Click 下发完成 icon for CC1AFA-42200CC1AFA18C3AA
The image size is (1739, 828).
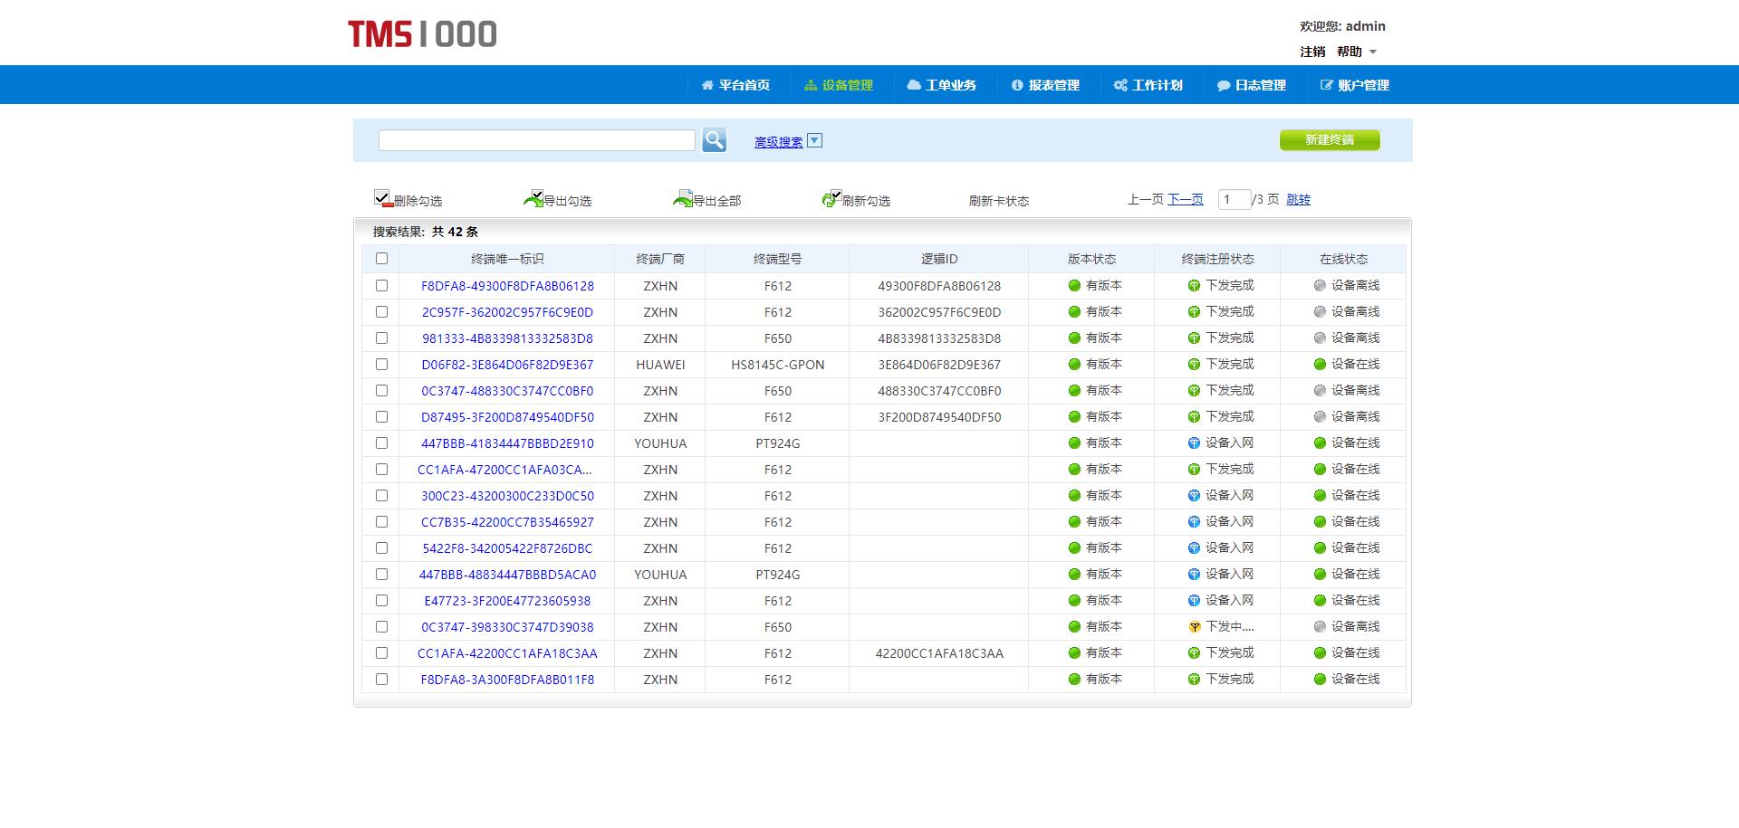tap(1194, 653)
